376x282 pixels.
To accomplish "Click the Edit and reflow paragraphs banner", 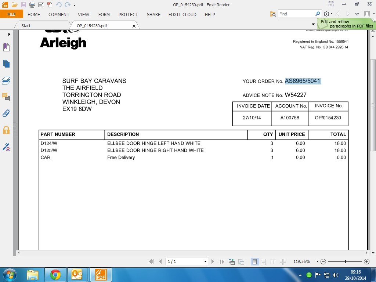I will [x=347, y=24].
